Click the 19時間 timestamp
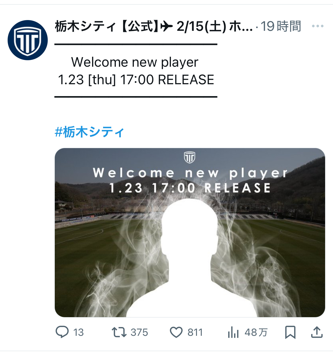This screenshot has height=357, width=333. [x=281, y=26]
